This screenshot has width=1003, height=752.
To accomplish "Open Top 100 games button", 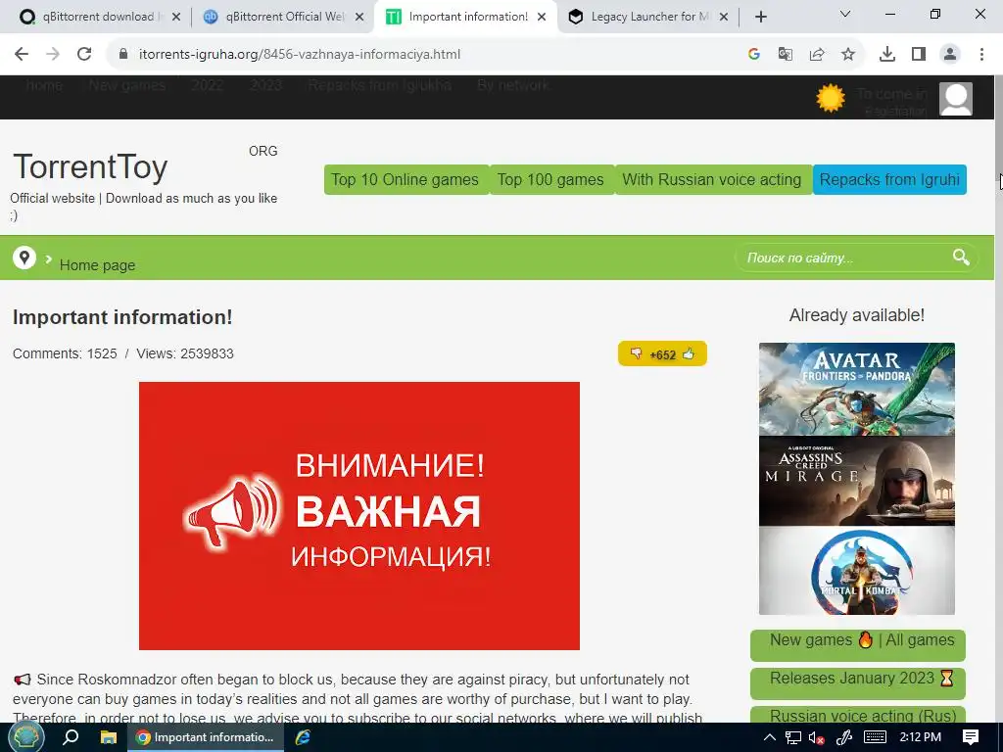I will click(x=550, y=180).
